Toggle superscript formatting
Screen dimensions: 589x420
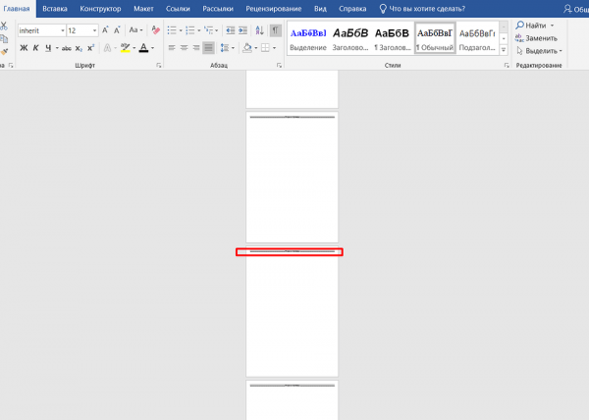(90, 48)
